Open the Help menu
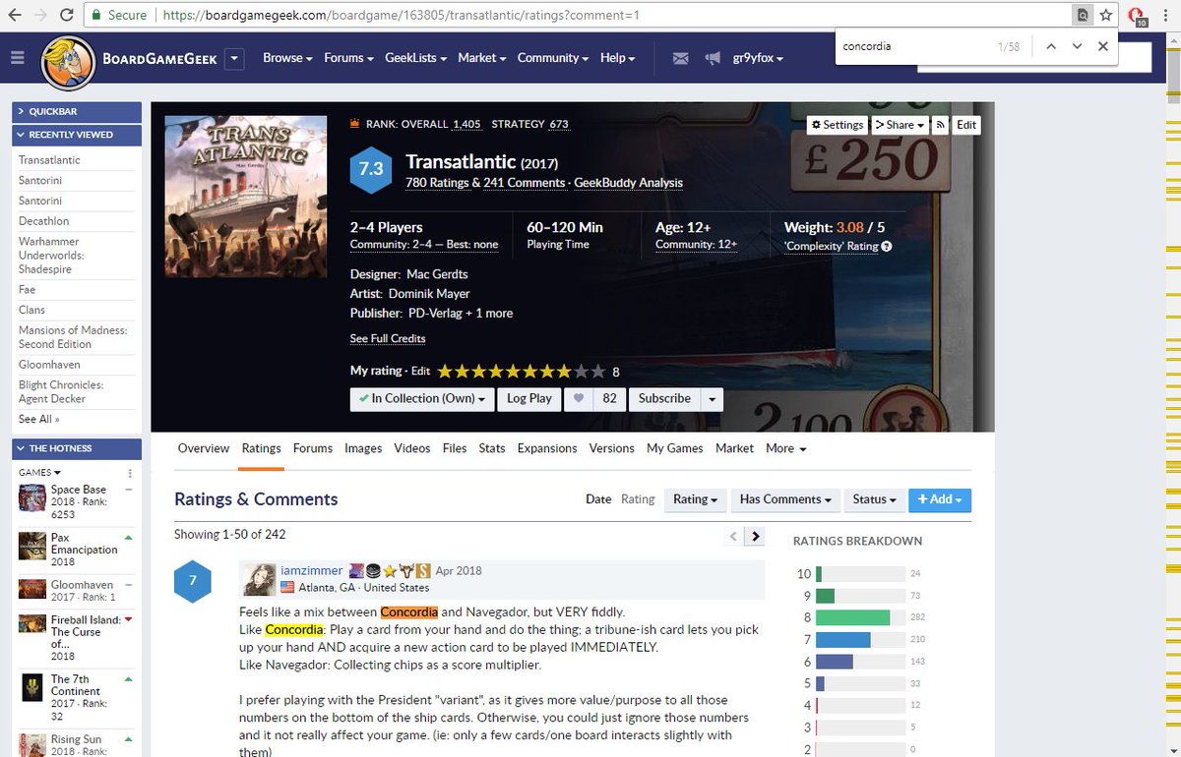1181x757 pixels. (617, 58)
